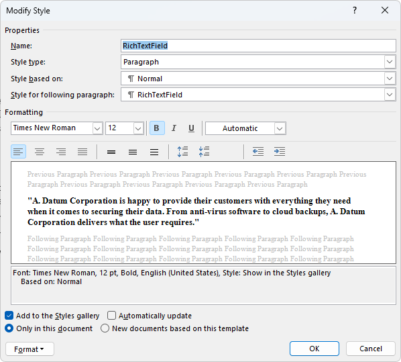The height and width of the screenshot is (362, 401).
Task: Click the 'Style for following paragraph:' label
Action: pyautogui.click(x=62, y=95)
